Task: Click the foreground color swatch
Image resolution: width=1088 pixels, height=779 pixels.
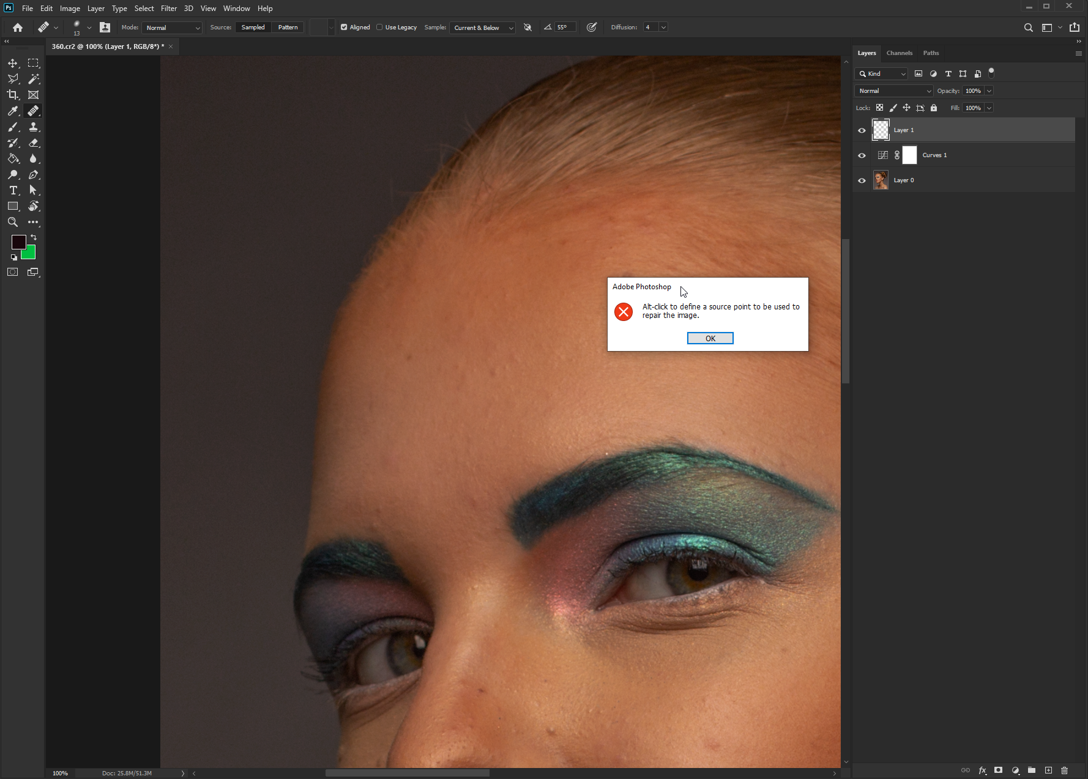Action: [18, 242]
